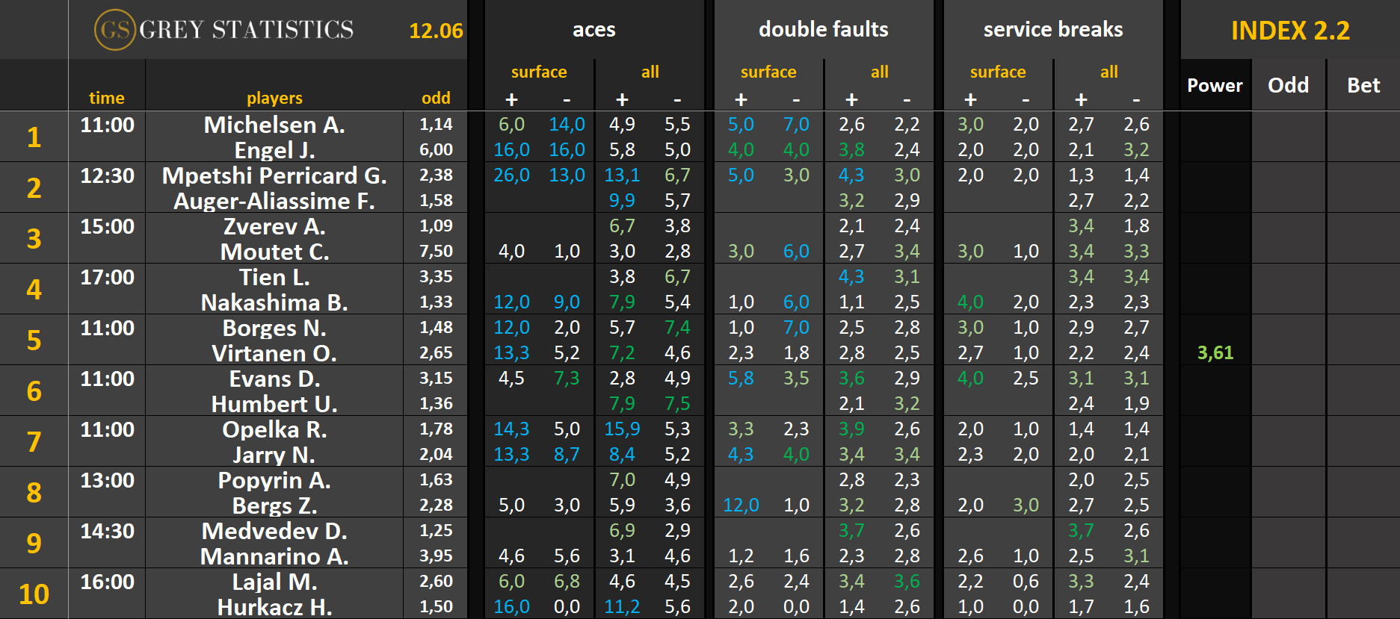Viewport: 1400px width, 619px height.
Task: Click time 17:00 in row 4
Action: (x=107, y=277)
